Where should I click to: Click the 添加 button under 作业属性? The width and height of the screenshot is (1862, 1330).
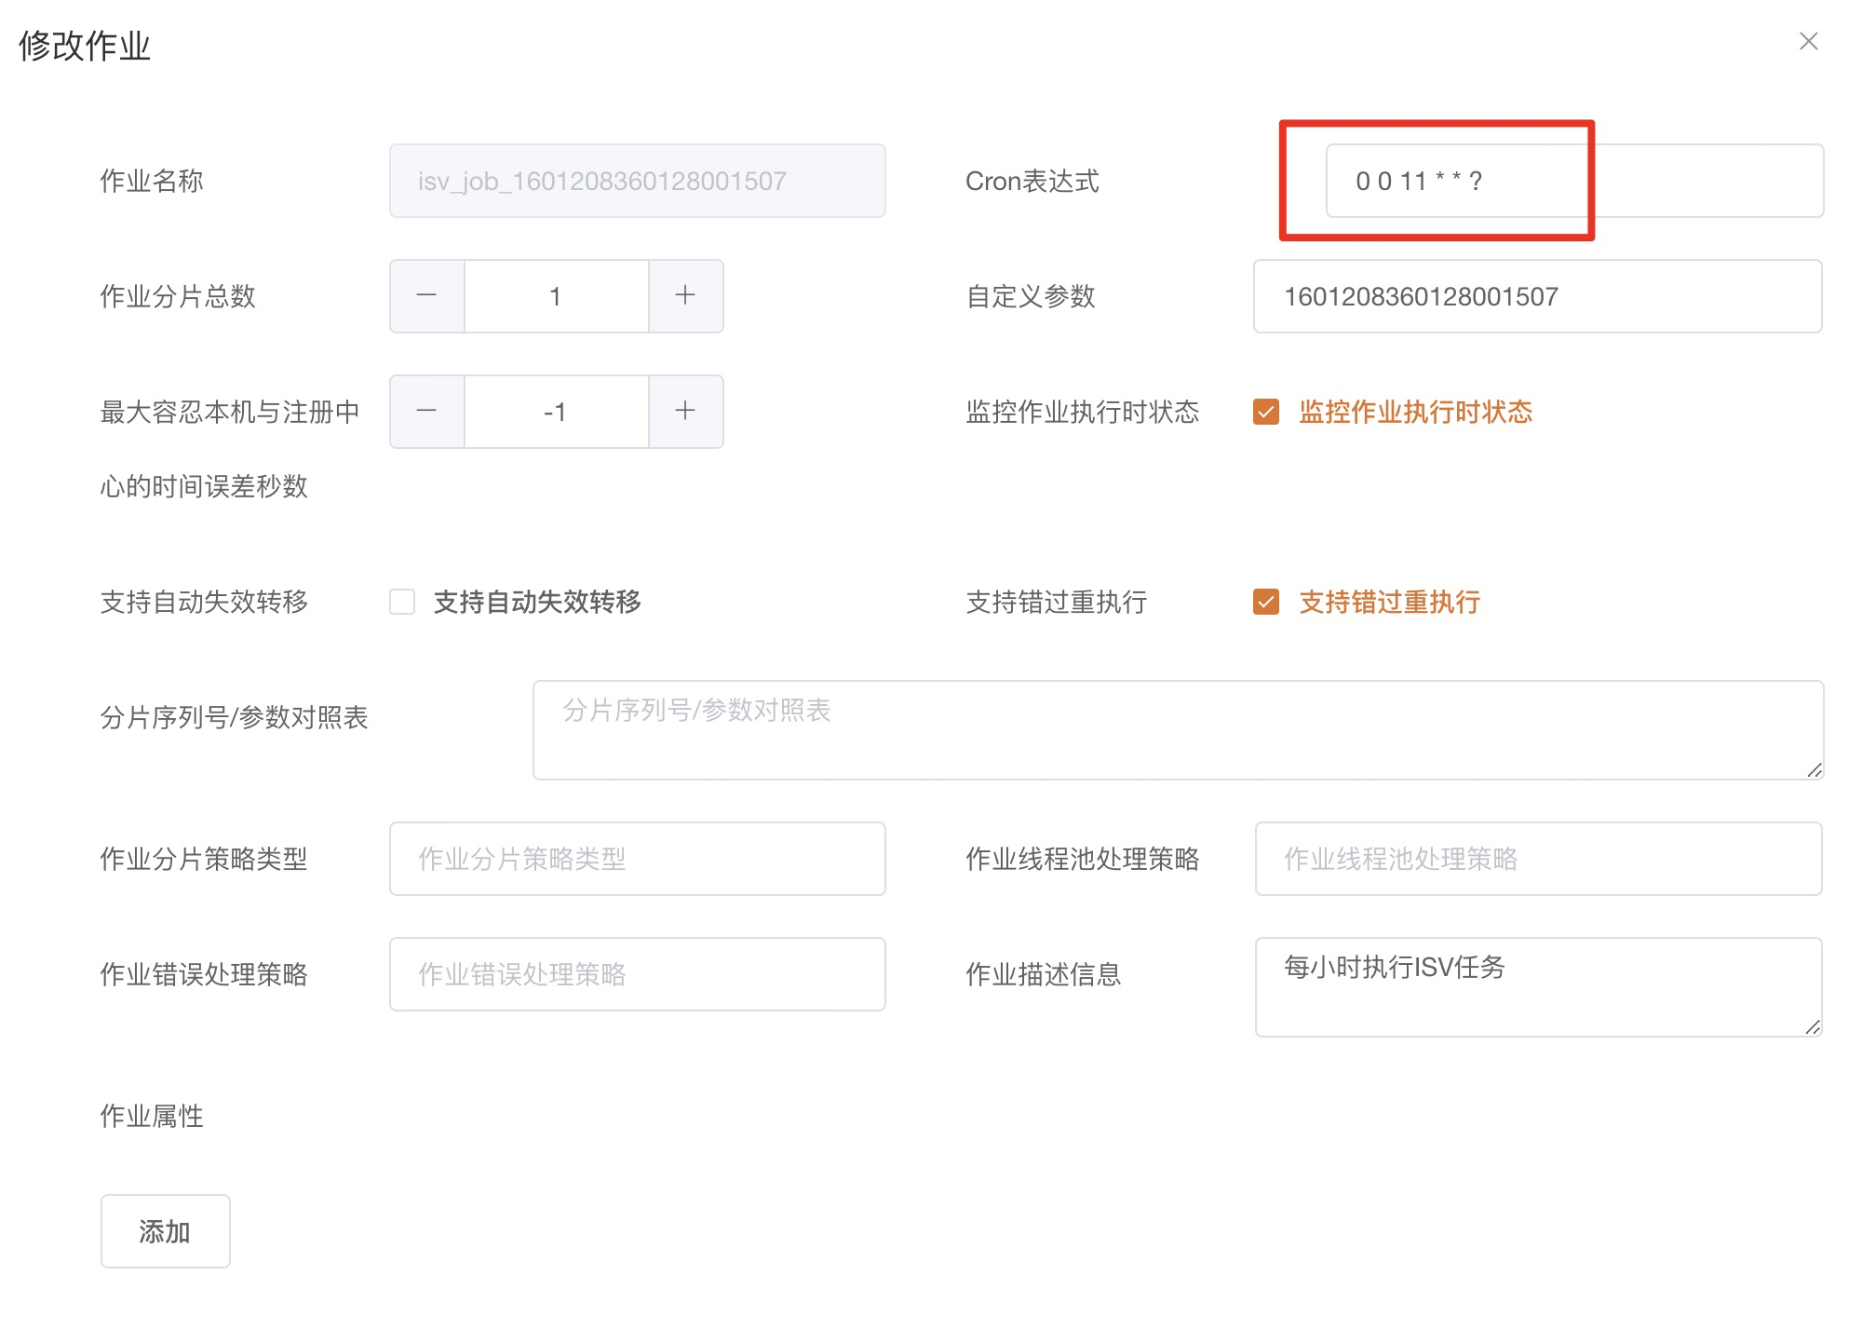coord(165,1230)
